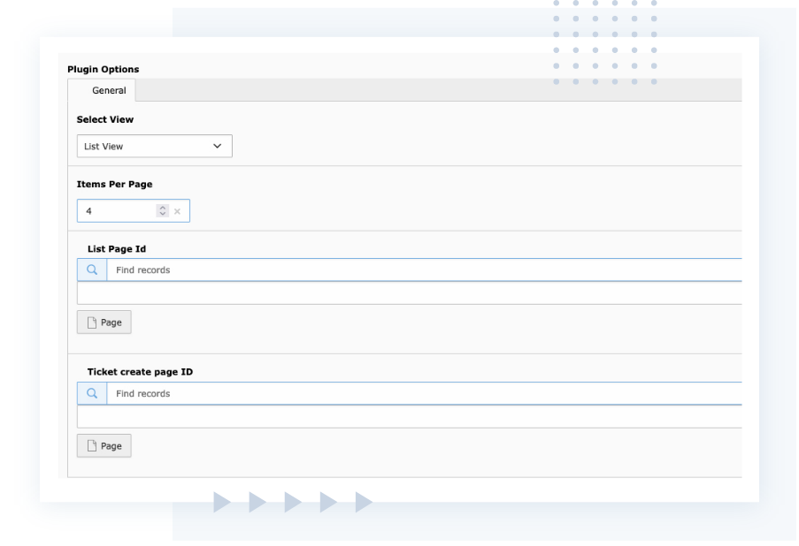The width and height of the screenshot is (799, 546).
Task: Click the search icon under List Page Id
Action: pyautogui.click(x=92, y=270)
